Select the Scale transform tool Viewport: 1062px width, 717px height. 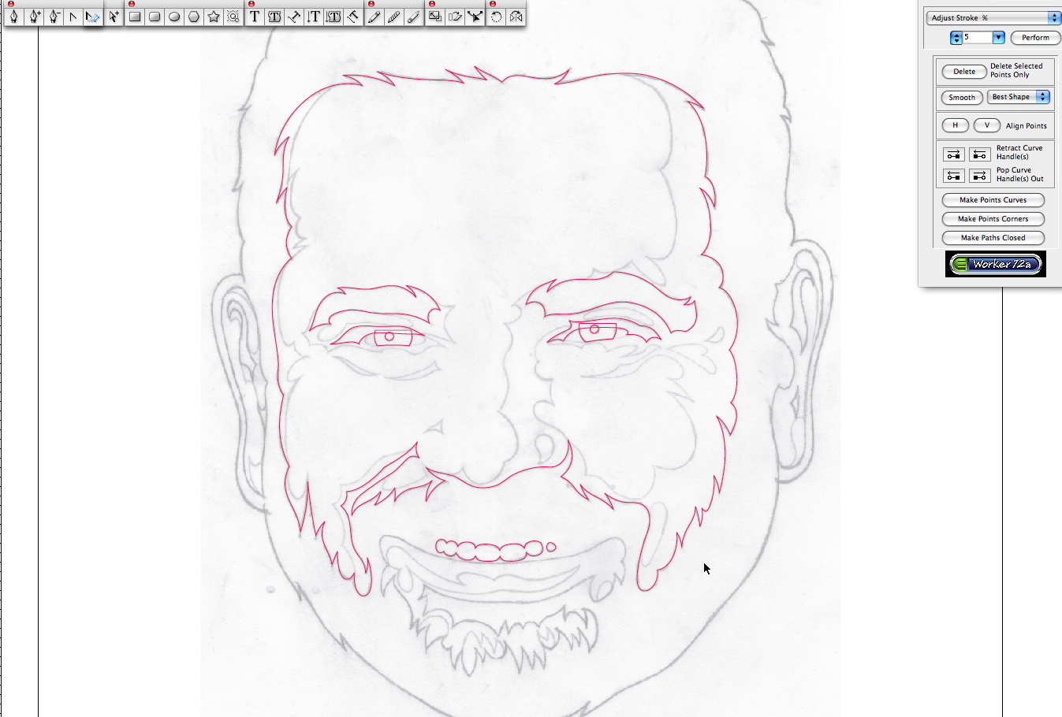coord(435,16)
